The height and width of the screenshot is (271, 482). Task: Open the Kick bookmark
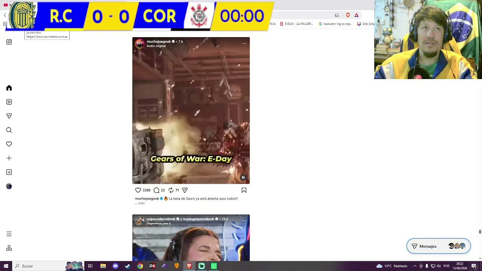(273, 24)
